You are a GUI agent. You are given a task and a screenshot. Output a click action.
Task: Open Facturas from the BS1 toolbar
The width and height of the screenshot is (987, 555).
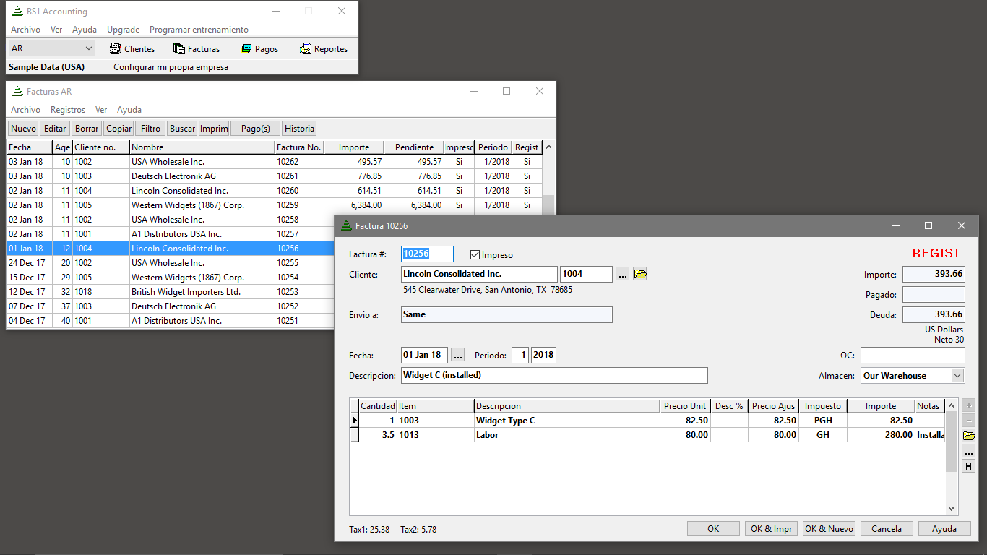(197, 49)
